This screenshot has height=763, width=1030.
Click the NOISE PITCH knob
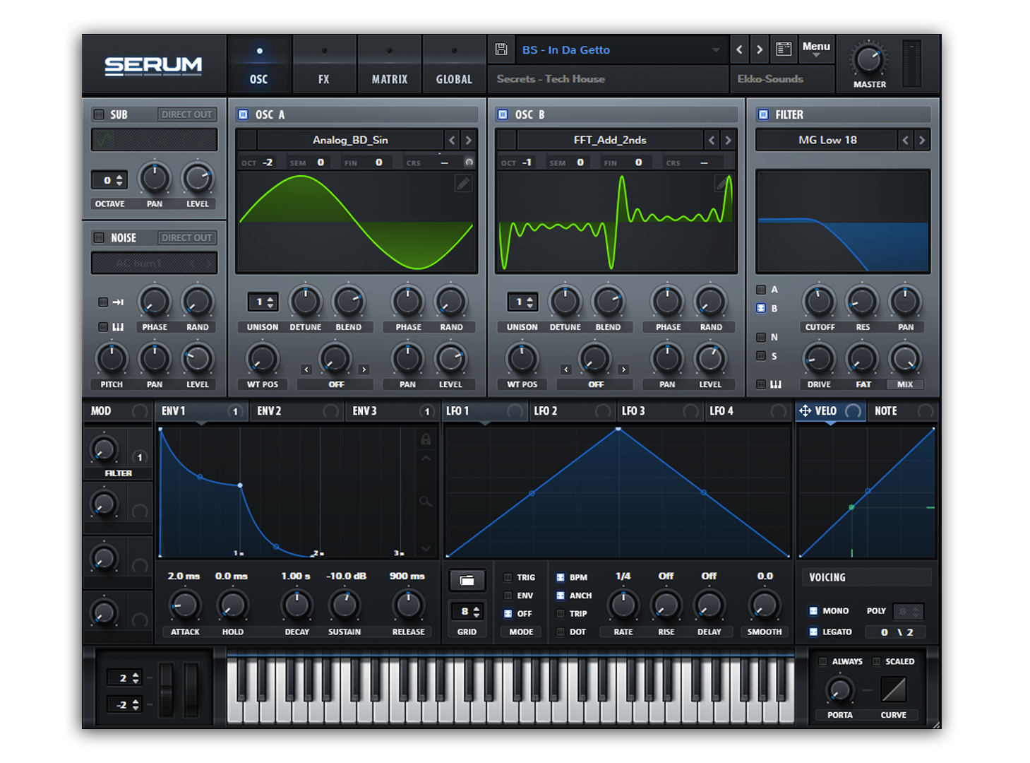click(x=112, y=359)
